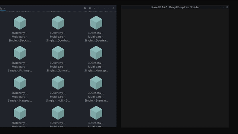Close the Blaze3D window
Image resolution: width=238 pixels, height=134 pixels.
click(x=227, y=7)
